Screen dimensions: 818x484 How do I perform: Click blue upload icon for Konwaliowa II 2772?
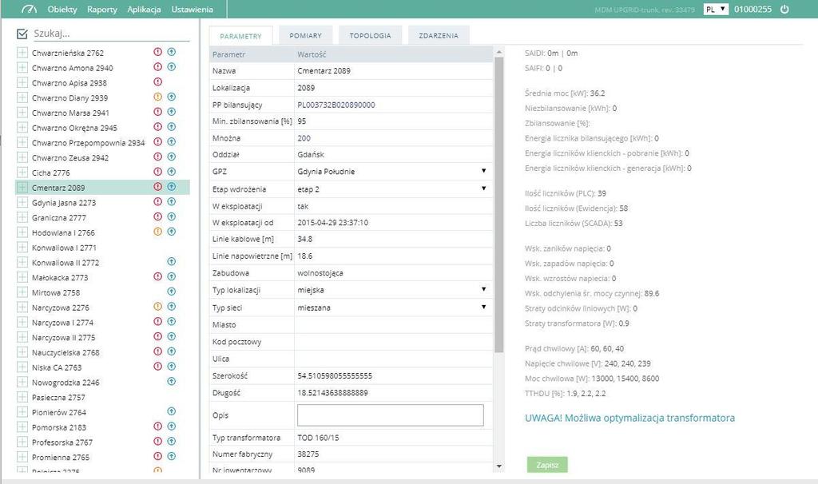[171, 262]
